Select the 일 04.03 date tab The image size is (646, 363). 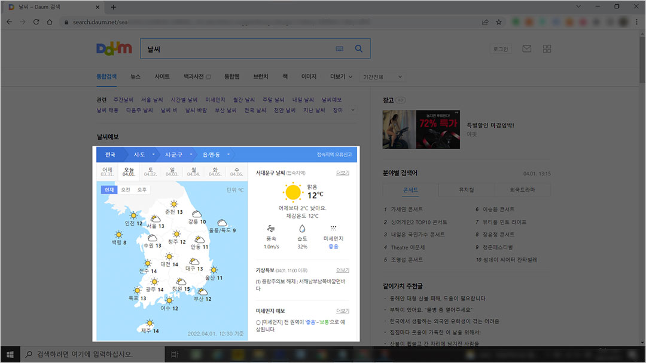[x=172, y=172]
